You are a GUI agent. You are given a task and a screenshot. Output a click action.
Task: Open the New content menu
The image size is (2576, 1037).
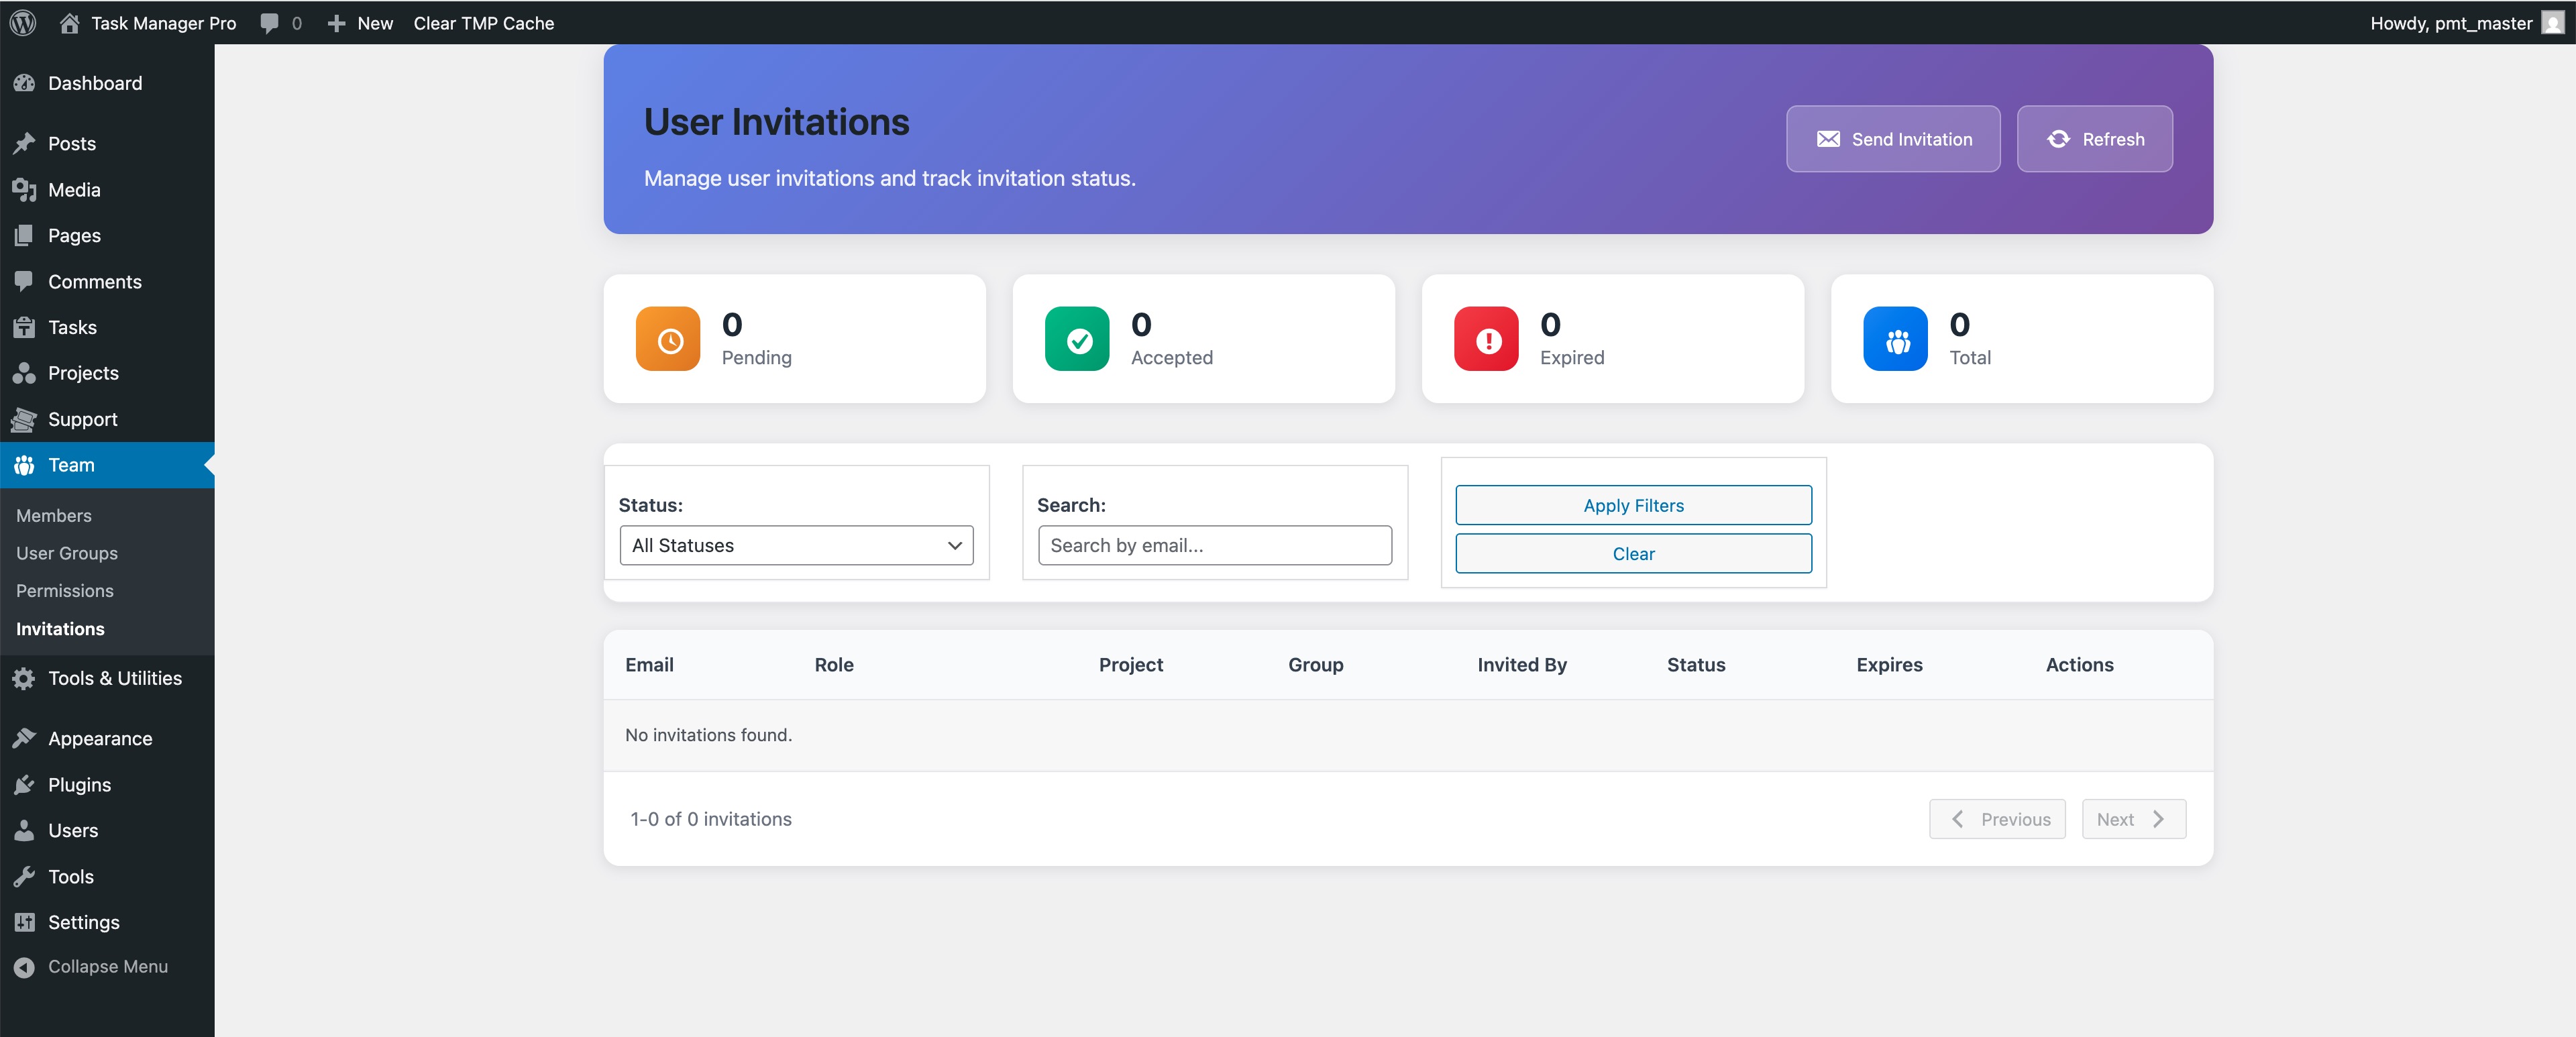pyautogui.click(x=361, y=22)
